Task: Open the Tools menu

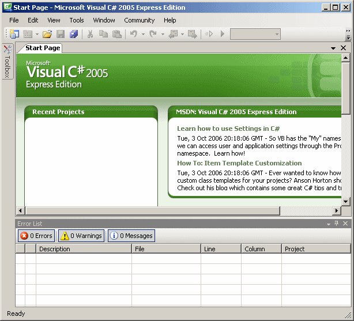Action: [x=77, y=20]
